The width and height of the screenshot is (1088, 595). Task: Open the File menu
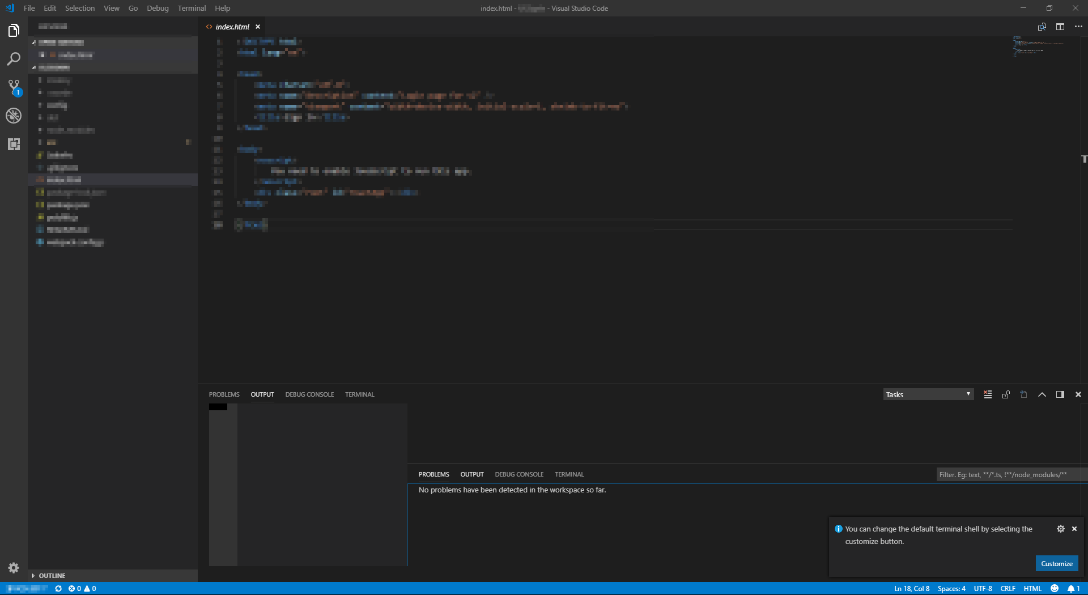tap(29, 8)
